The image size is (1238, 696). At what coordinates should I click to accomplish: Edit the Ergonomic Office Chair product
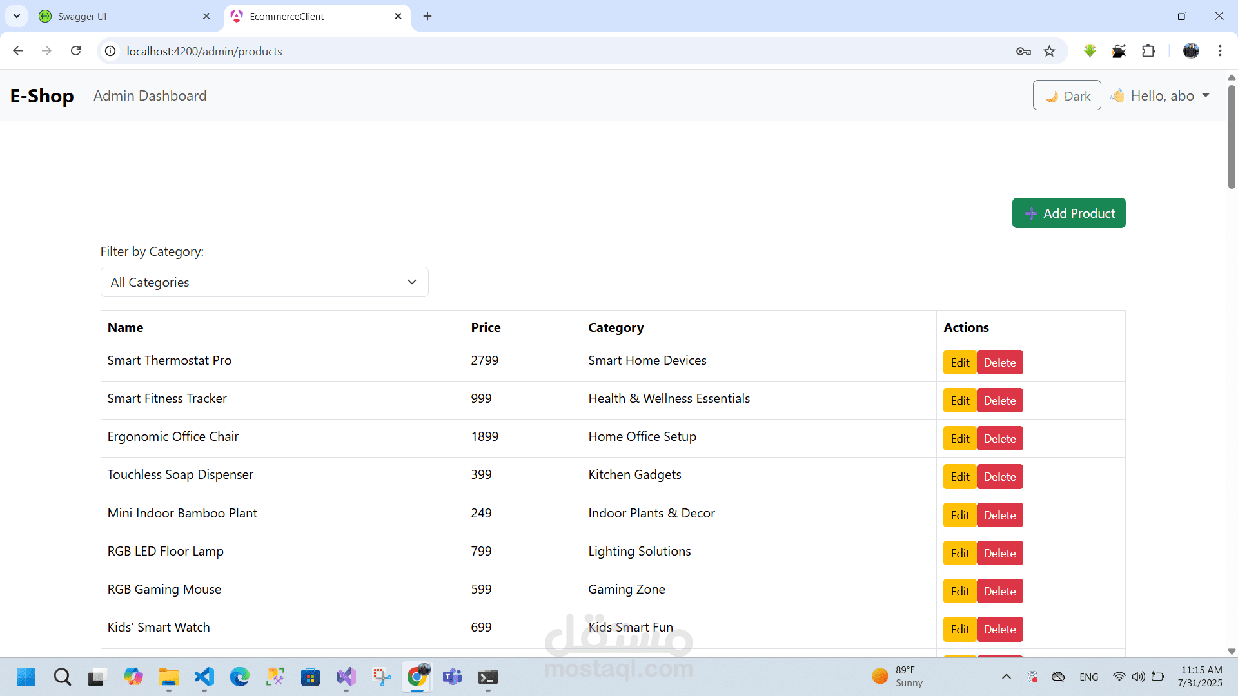point(959,439)
